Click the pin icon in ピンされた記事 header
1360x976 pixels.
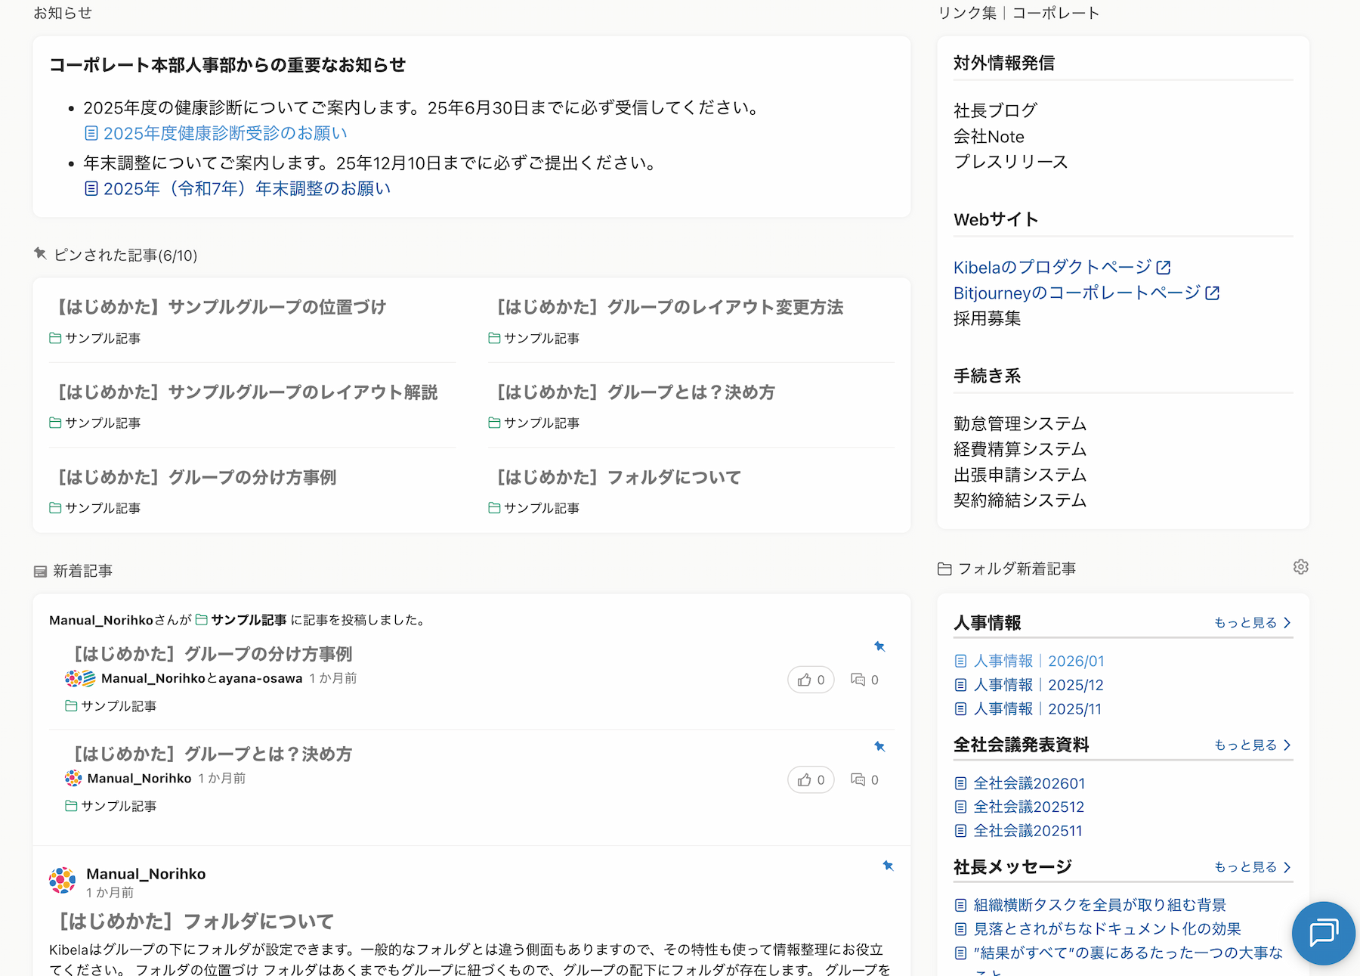[x=41, y=254]
